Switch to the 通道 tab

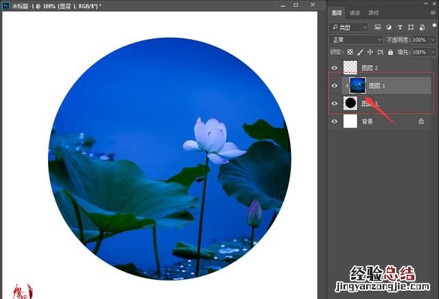pyautogui.click(x=355, y=13)
